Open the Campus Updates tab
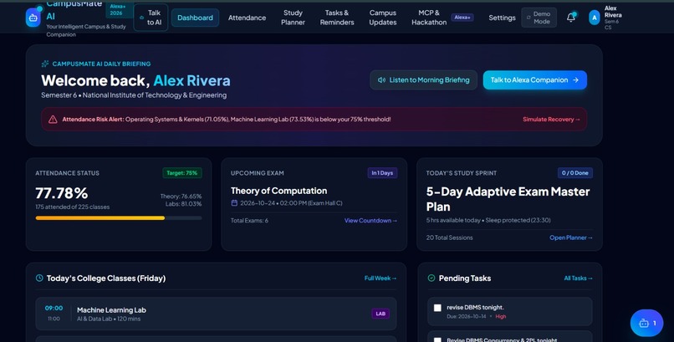 [382, 18]
